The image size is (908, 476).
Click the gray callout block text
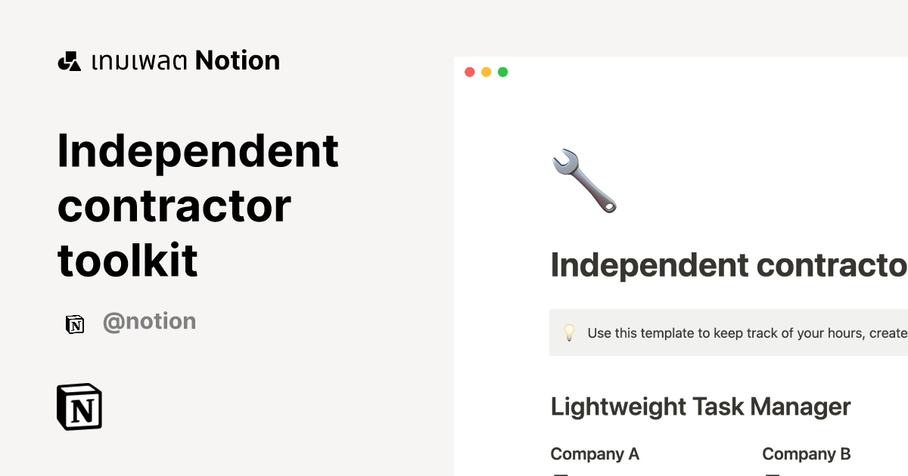pos(738,332)
